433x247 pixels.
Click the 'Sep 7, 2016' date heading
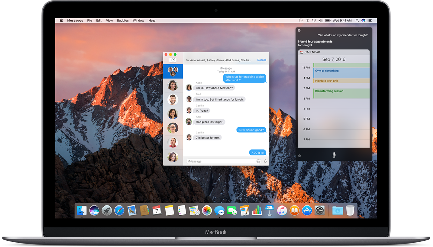click(334, 59)
